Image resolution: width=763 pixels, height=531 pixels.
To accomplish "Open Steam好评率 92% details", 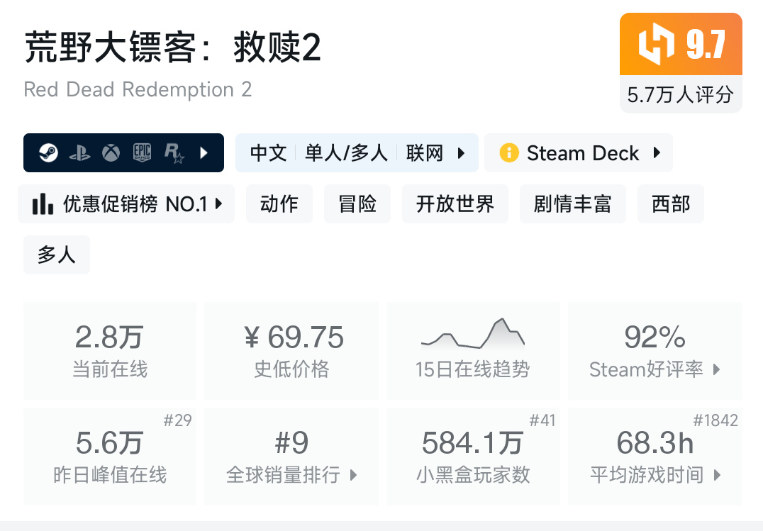I will (x=655, y=350).
